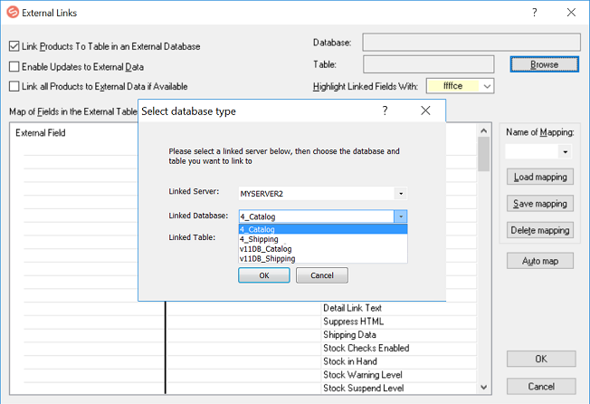Click the Load mapping button
The width and height of the screenshot is (590, 404).
539,177
